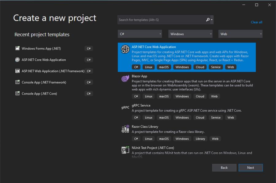
Task: Click the recent ASP.NET Core Web Application globe icon
Action: [17, 60]
